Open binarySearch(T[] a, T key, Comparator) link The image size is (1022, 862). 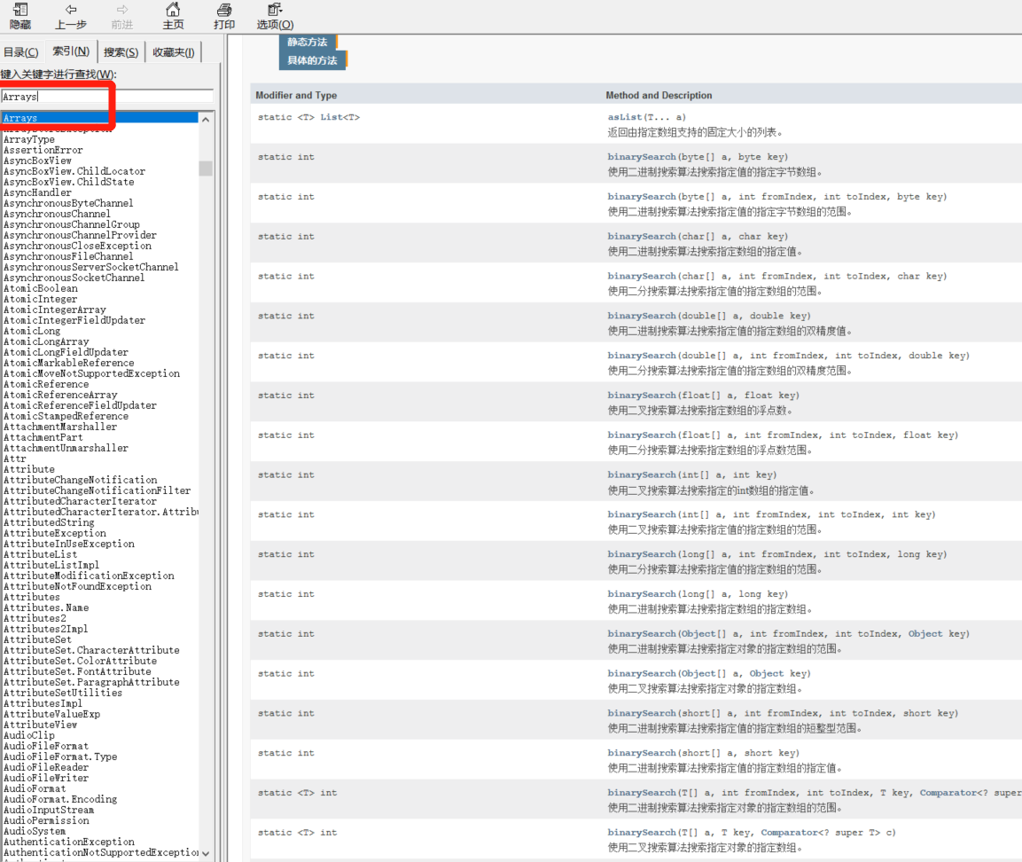click(642, 832)
